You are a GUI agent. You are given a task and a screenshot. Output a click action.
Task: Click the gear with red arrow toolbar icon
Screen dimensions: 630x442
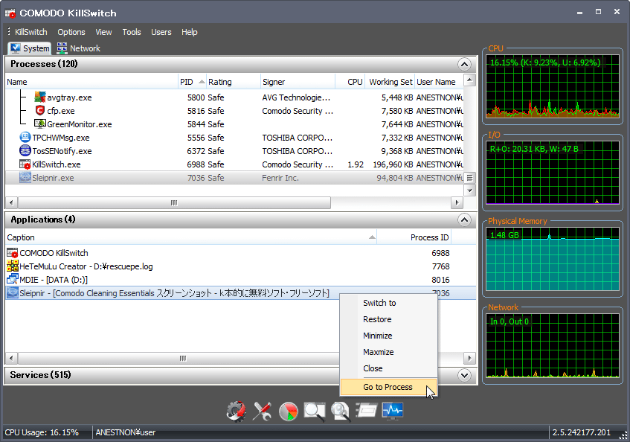click(x=237, y=411)
